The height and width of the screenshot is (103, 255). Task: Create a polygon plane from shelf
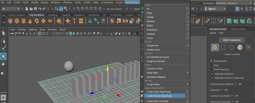pos(43,21)
